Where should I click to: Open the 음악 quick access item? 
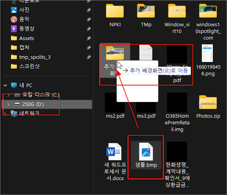tap(20, 19)
